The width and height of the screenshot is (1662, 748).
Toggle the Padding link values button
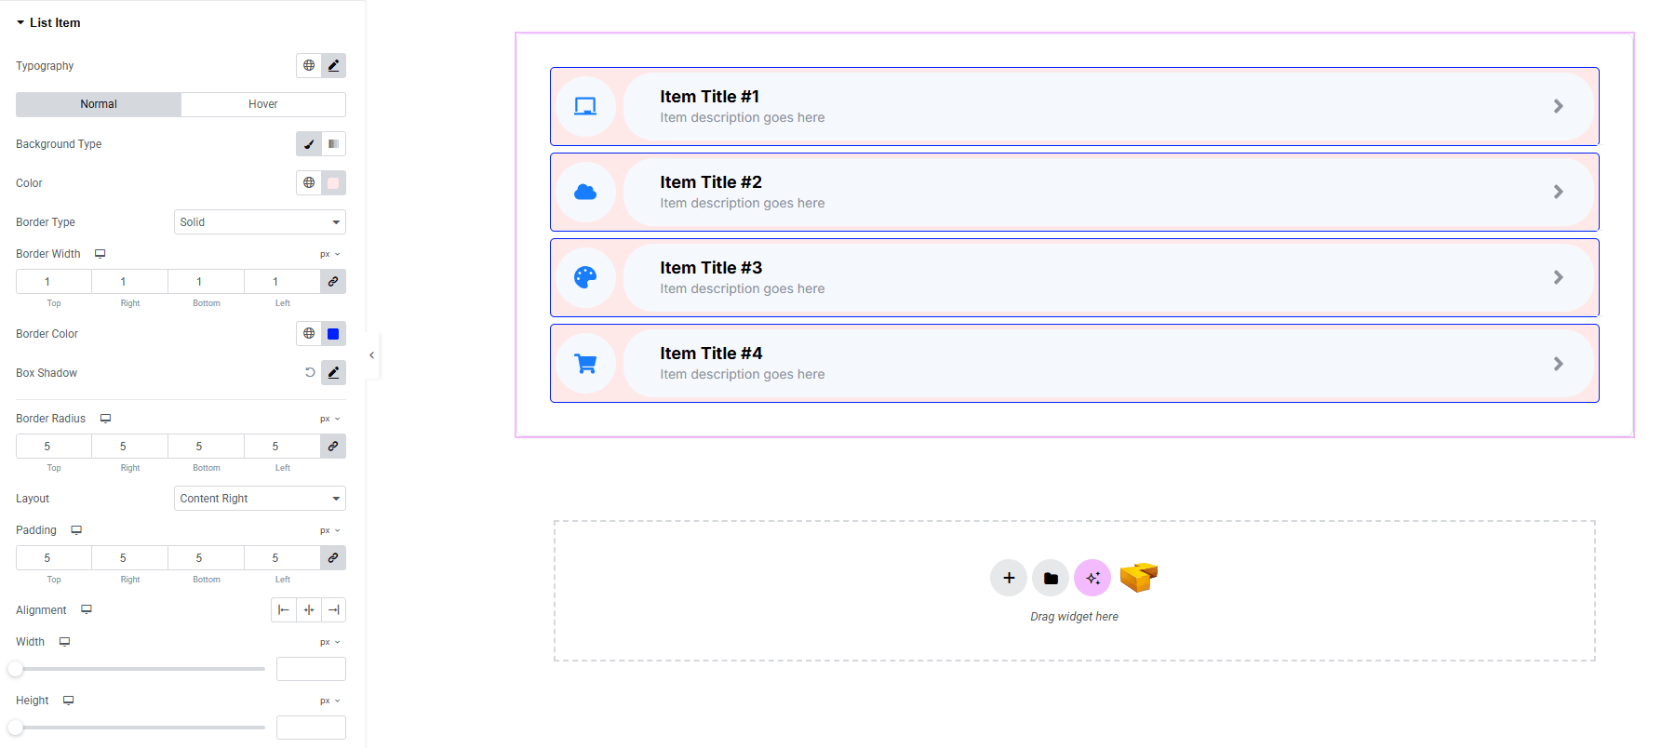(333, 557)
